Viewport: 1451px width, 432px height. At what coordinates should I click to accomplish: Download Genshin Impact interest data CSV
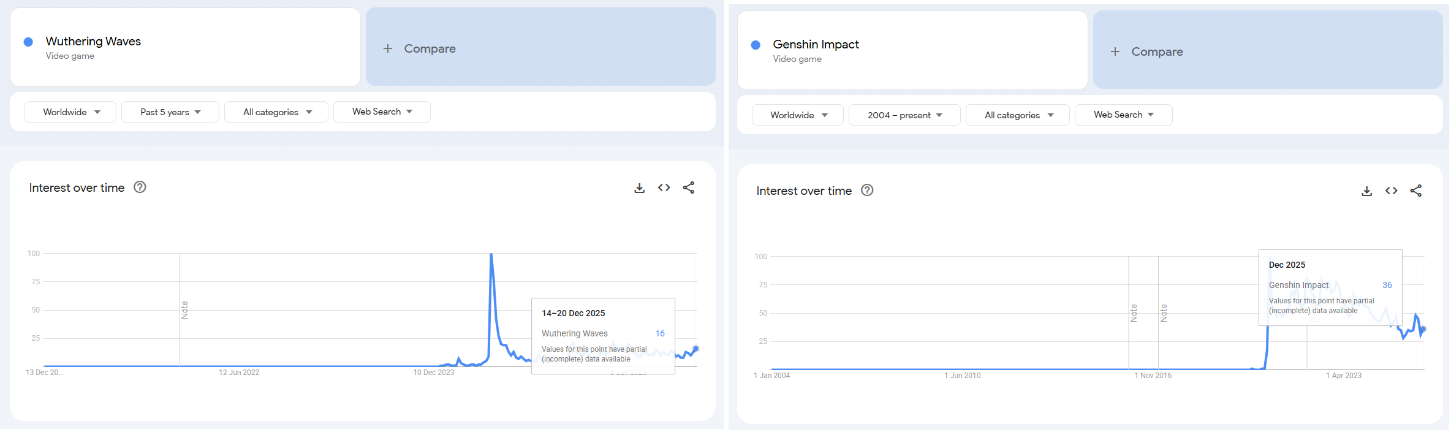[1366, 191]
